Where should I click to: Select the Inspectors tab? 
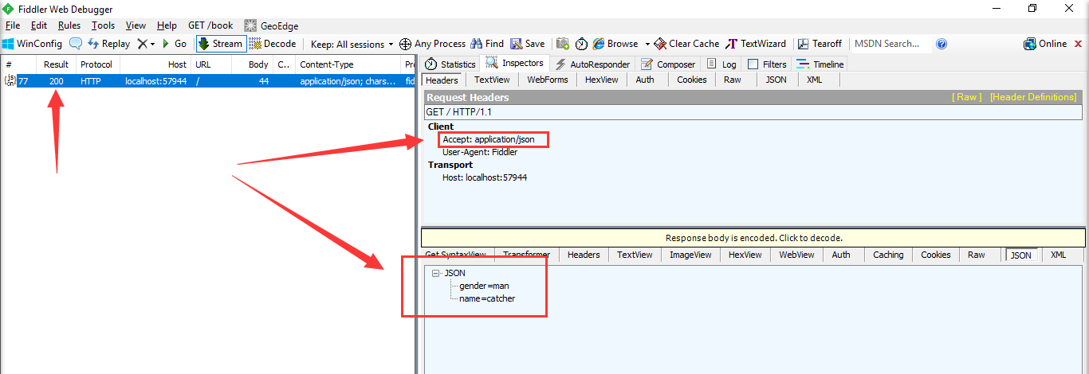pos(515,64)
